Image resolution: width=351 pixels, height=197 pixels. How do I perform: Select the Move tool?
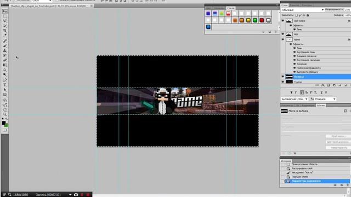click(x=5, y=11)
